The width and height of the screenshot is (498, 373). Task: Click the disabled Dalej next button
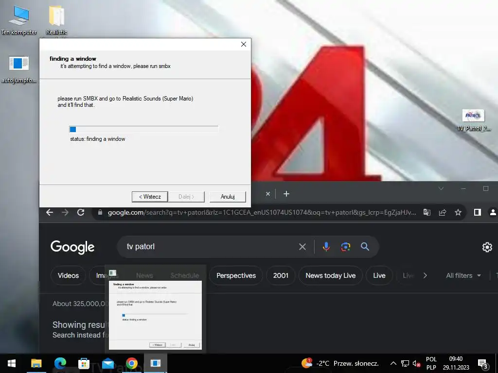186,197
